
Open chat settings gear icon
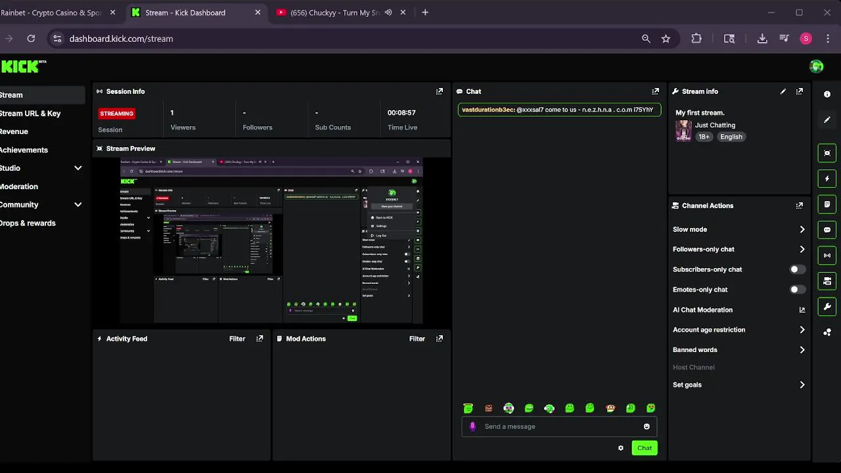[621, 448]
